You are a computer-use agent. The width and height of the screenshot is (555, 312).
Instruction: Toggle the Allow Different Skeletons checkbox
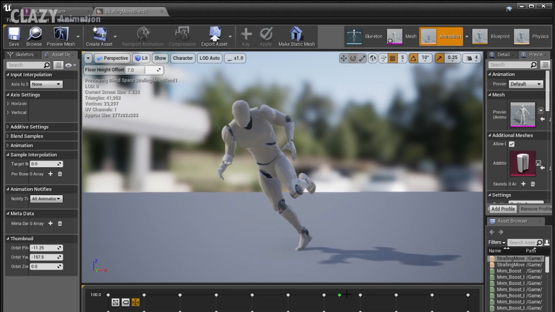[512, 144]
